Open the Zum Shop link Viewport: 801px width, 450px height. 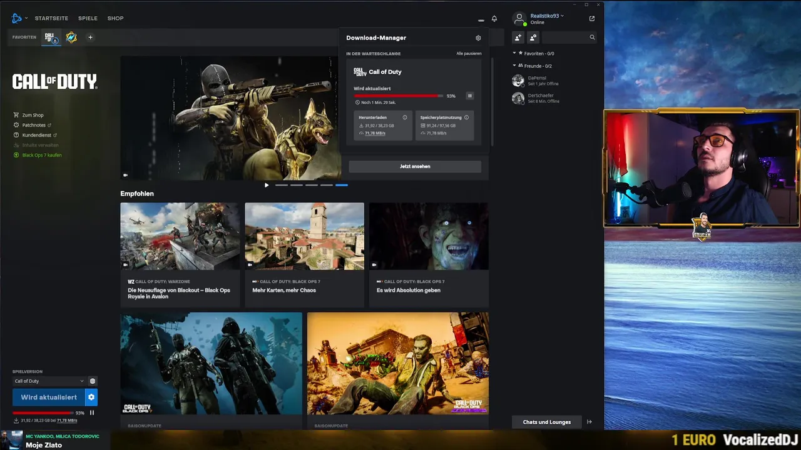(33, 115)
